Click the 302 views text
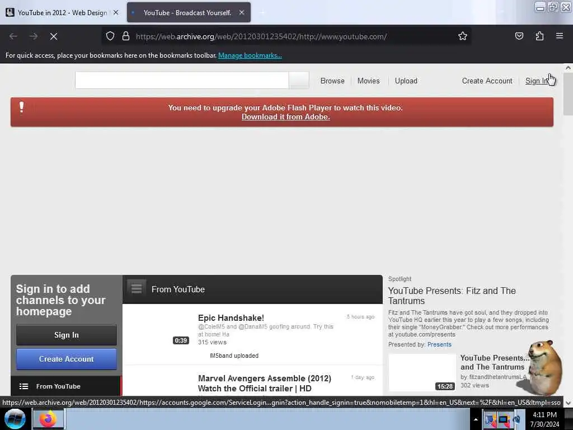The image size is (573, 430). pyautogui.click(x=475, y=385)
